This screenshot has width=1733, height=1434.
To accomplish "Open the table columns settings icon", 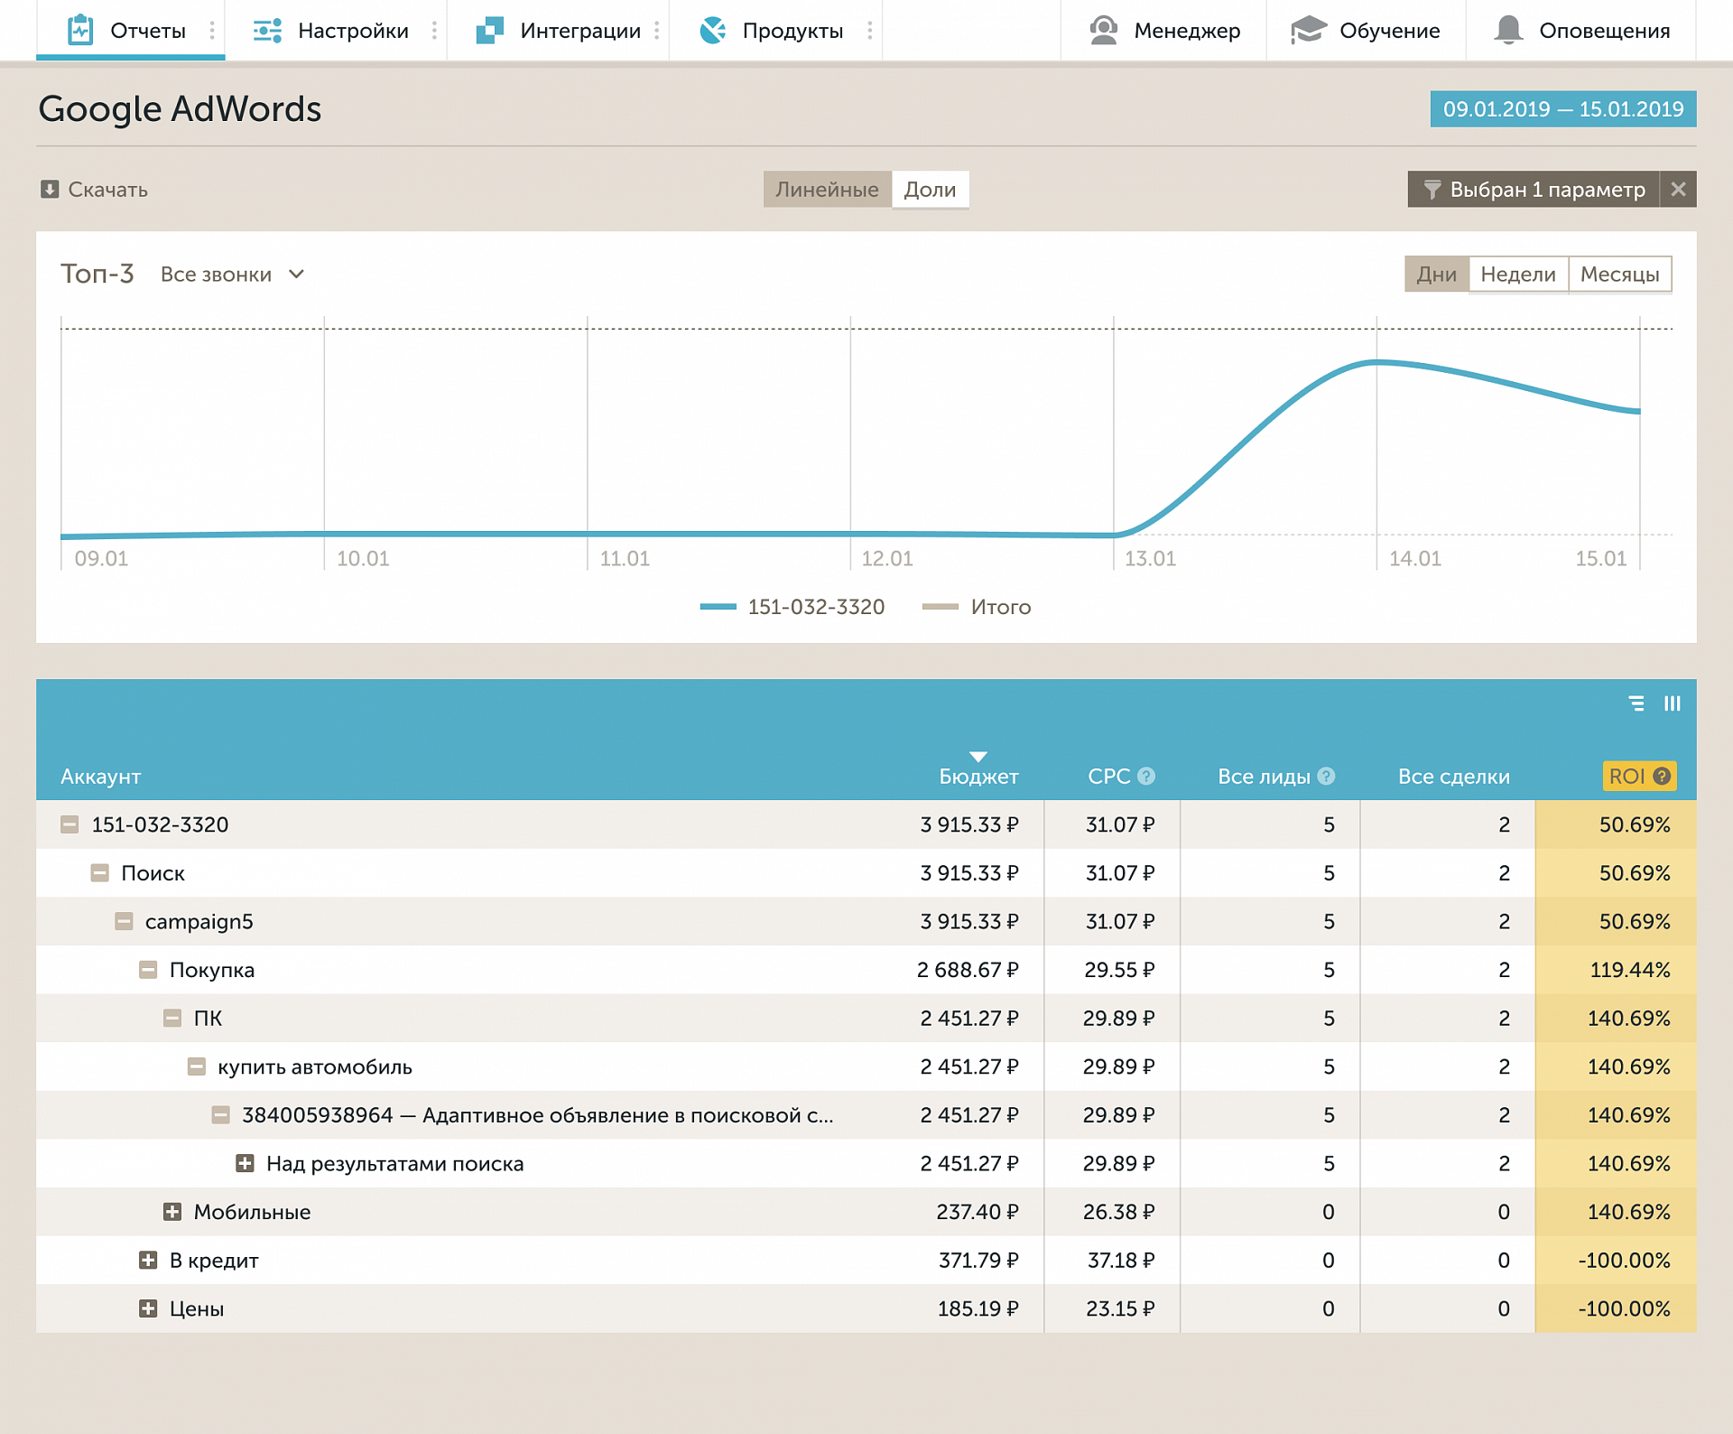I will [x=1673, y=703].
